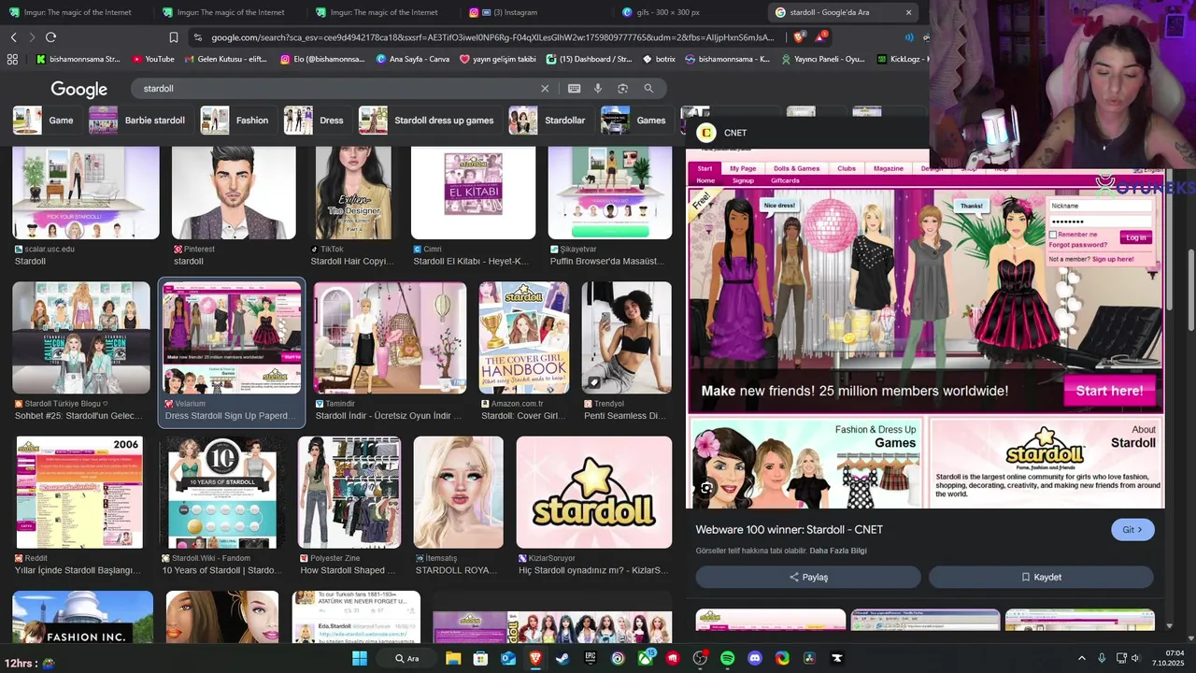Click the 'Webware 100 winner: Stardoll - CNET' title

pos(789,530)
